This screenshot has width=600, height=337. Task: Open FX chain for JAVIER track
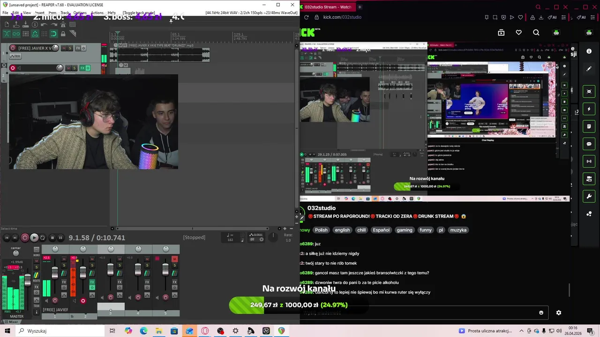click(78, 48)
